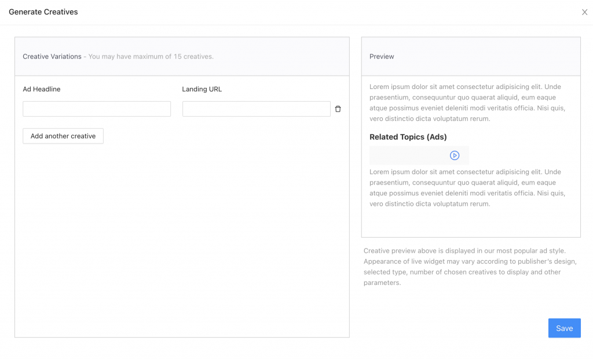Select the Creative Variations heading text

[x=52, y=57]
